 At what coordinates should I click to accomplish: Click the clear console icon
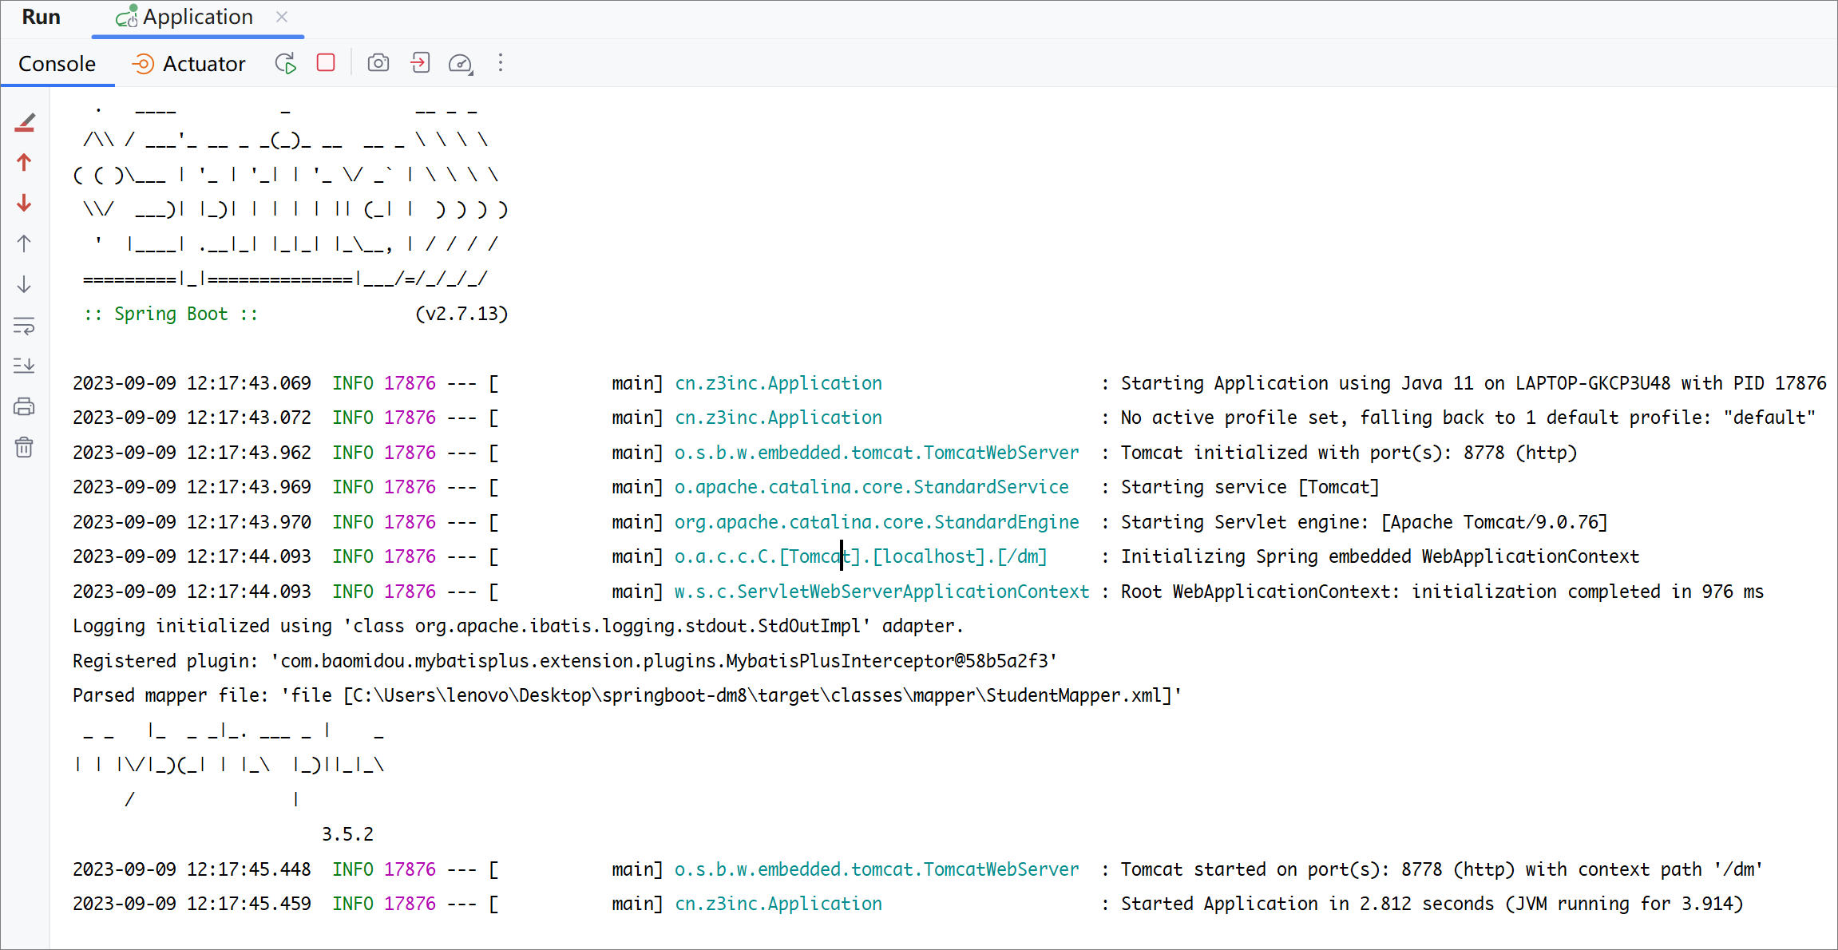[x=26, y=447]
